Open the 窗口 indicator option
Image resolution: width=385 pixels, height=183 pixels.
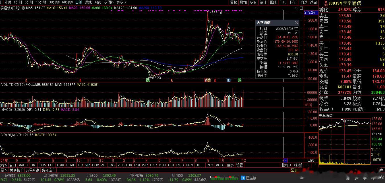pyautogui.click(x=13, y=165)
